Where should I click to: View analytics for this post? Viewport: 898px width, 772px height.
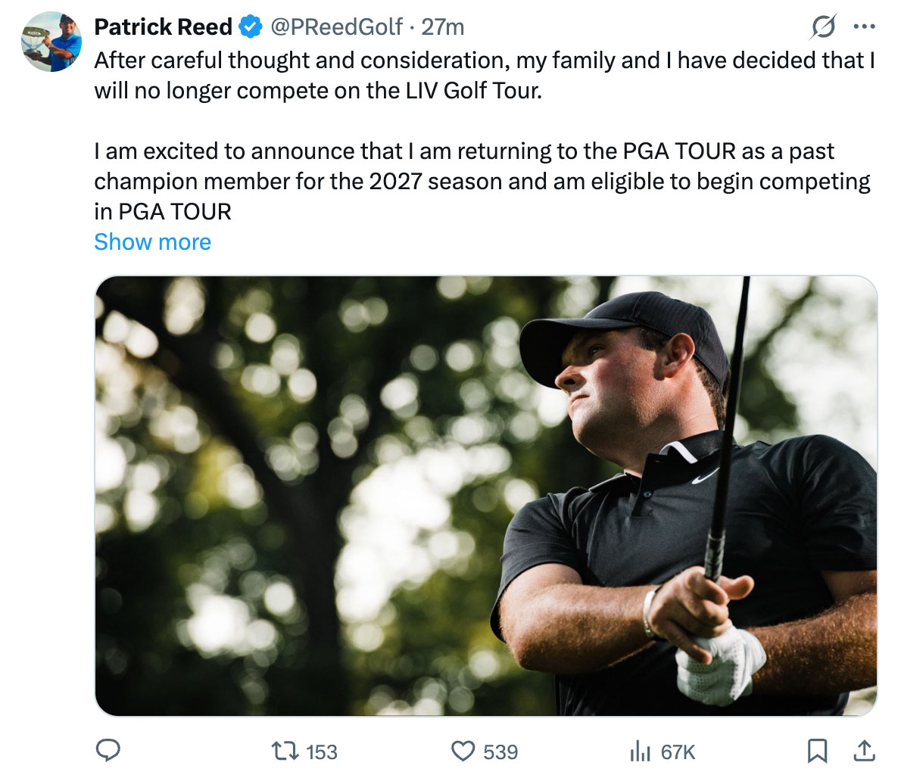[640, 752]
